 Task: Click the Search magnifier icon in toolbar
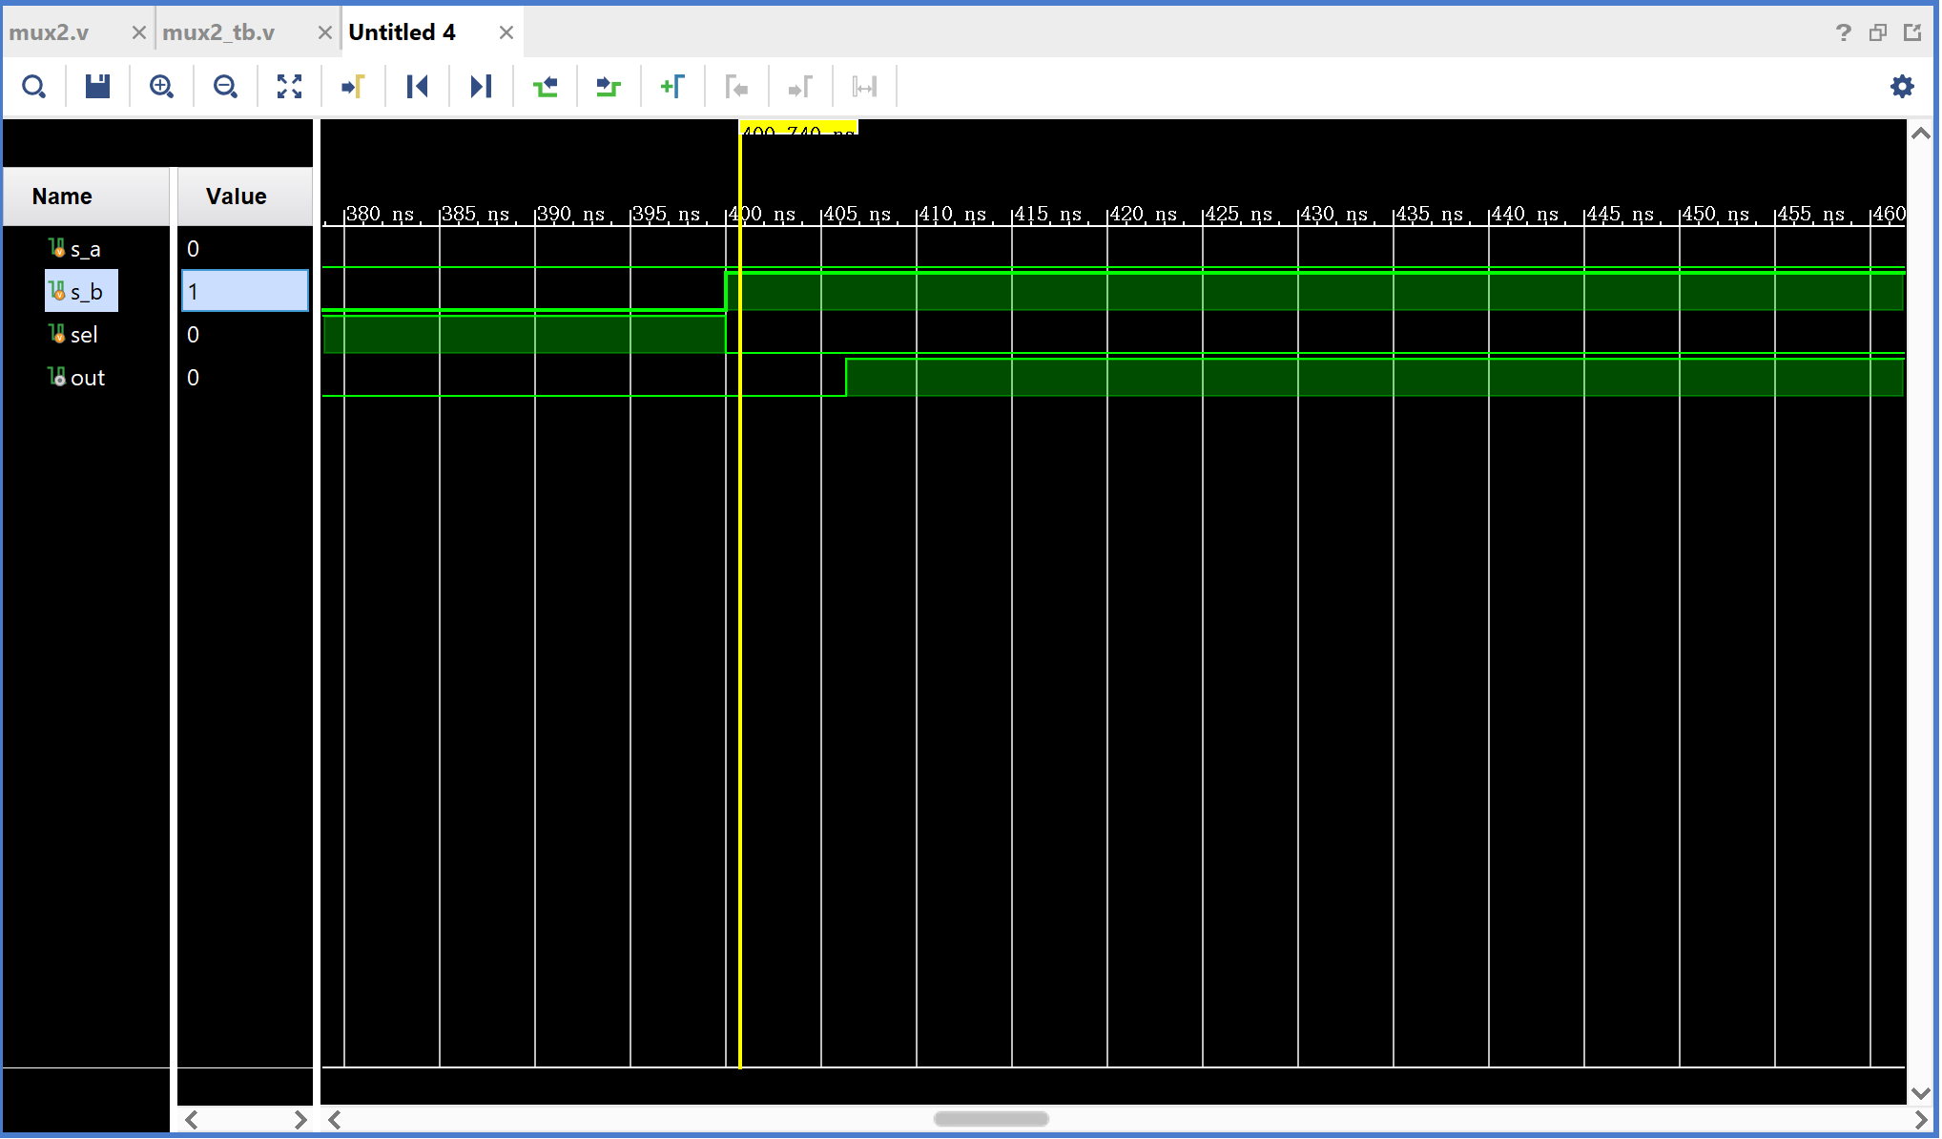[34, 87]
